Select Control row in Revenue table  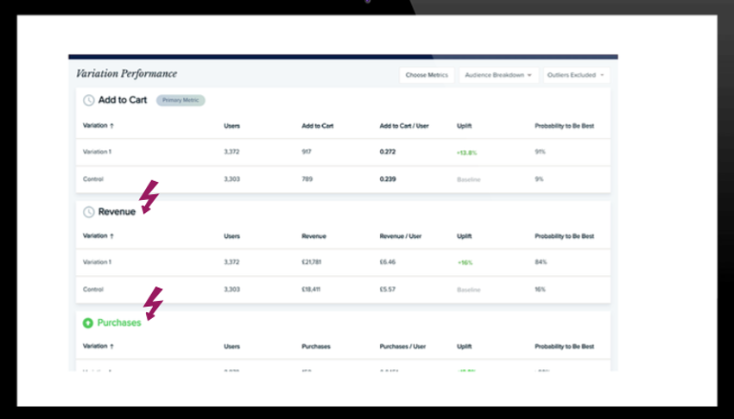(x=93, y=290)
